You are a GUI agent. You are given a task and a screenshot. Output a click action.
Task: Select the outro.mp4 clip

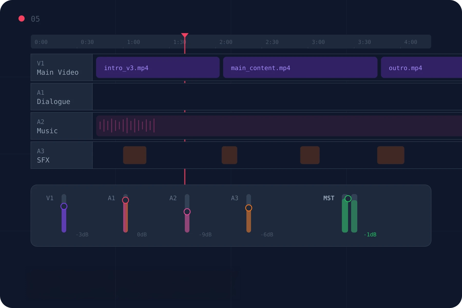coord(421,68)
